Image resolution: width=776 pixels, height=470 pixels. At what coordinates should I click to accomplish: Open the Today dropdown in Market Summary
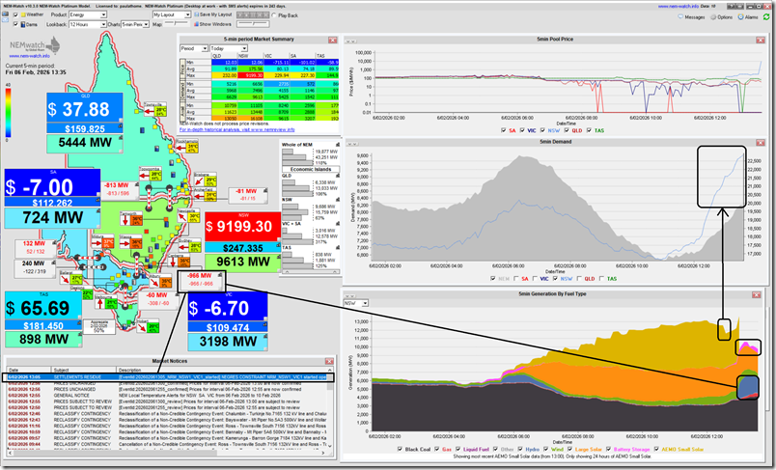[228, 48]
